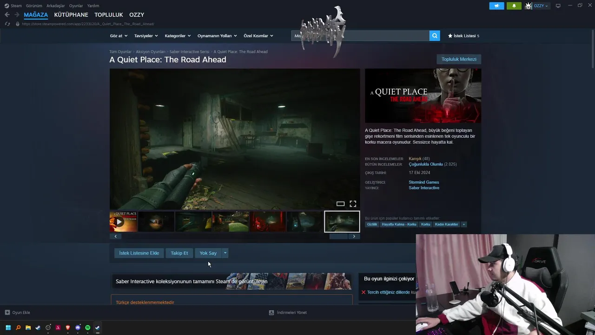The image size is (595, 335).
Task: Open Brave browser from the taskbar
Action: point(68,328)
